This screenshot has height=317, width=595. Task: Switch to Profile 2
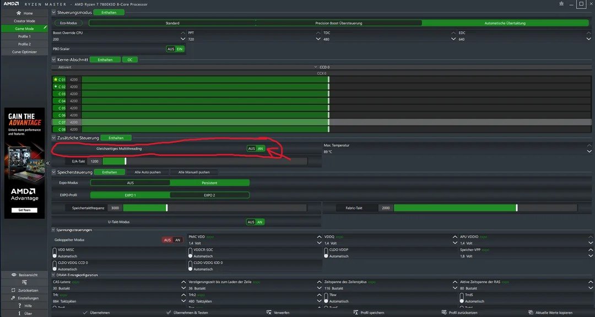24,45
